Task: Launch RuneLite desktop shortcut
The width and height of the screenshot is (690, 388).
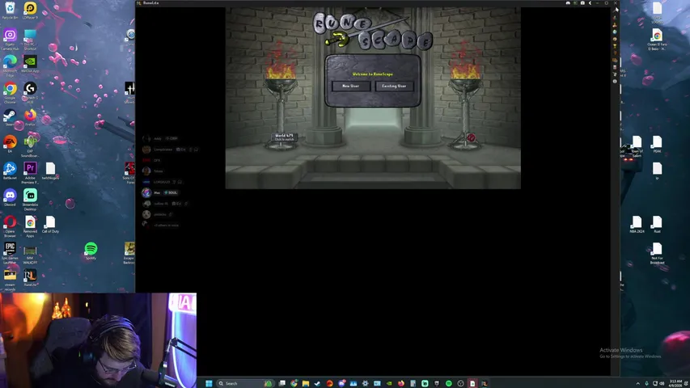Action: tap(30, 278)
